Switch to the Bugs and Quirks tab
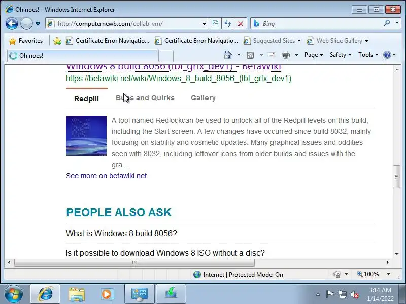The image size is (406, 304). (145, 98)
